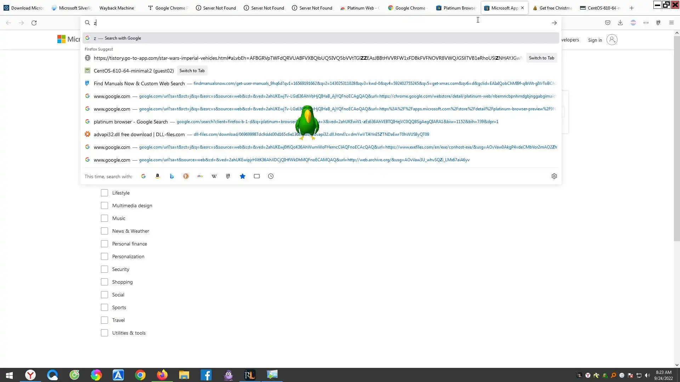Image resolution: width=680 pixels, height=382 pixels.
Task: Search this time with Wikipedia
Action: (214, 176)
